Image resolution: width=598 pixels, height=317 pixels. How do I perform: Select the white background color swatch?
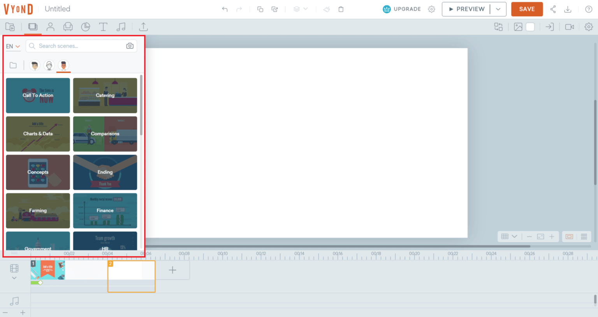tap(530, 27)
